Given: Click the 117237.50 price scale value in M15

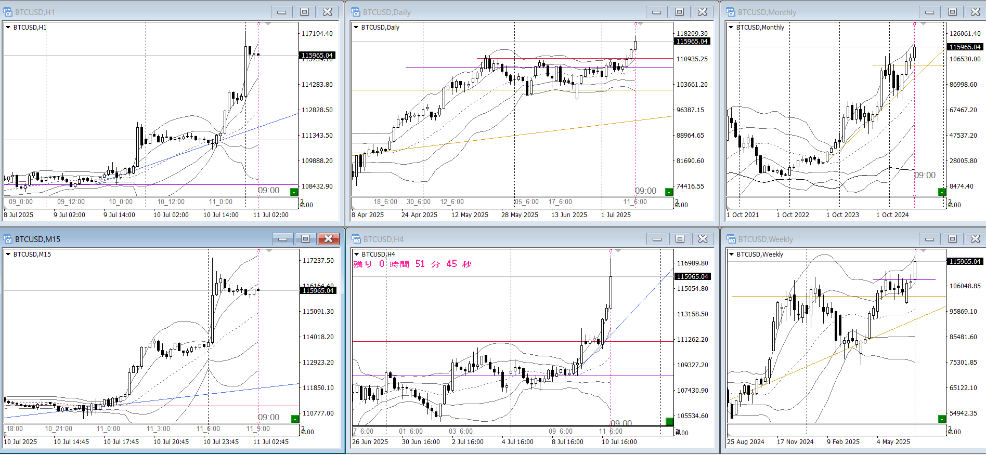Looking at the screenshot, I should [x=318, y=260].
